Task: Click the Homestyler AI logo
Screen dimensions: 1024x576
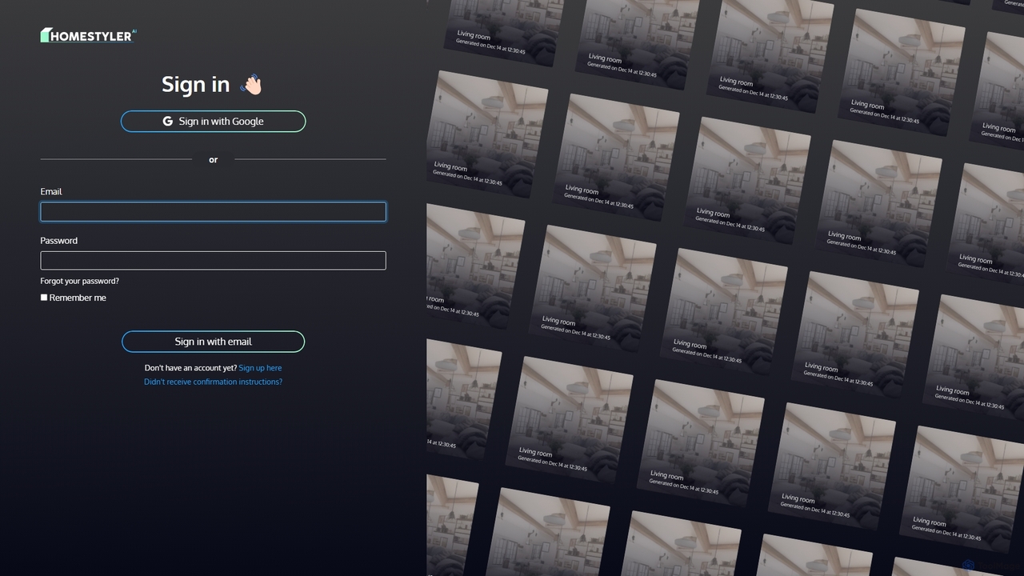Action: tap(89, 35)
